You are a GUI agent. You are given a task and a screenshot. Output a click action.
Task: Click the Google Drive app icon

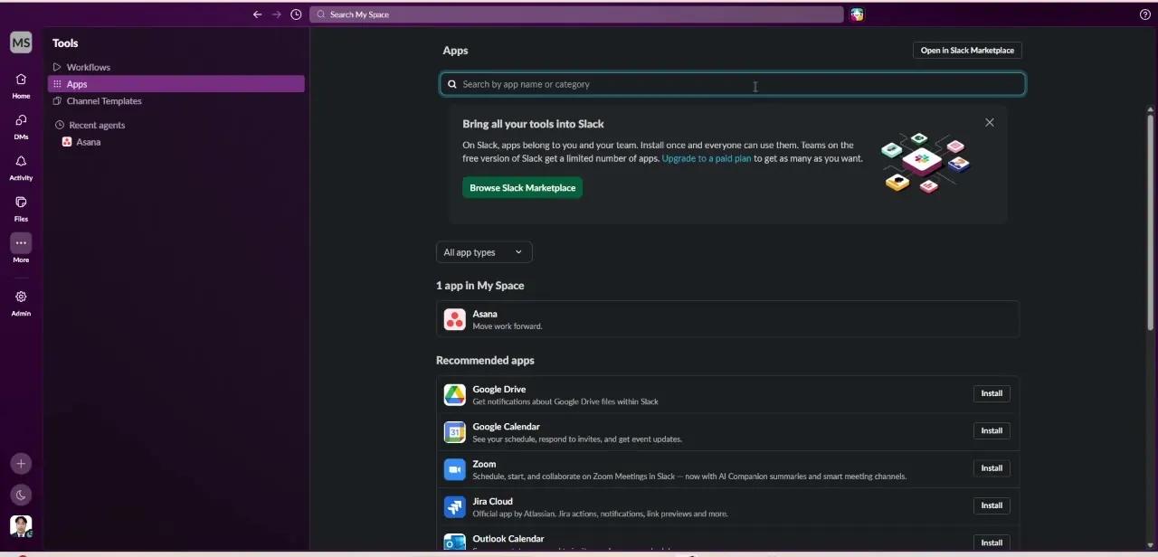click(x=455, y=394)
